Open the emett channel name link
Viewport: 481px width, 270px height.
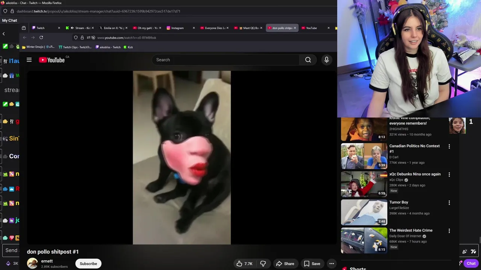coord(47,261)
